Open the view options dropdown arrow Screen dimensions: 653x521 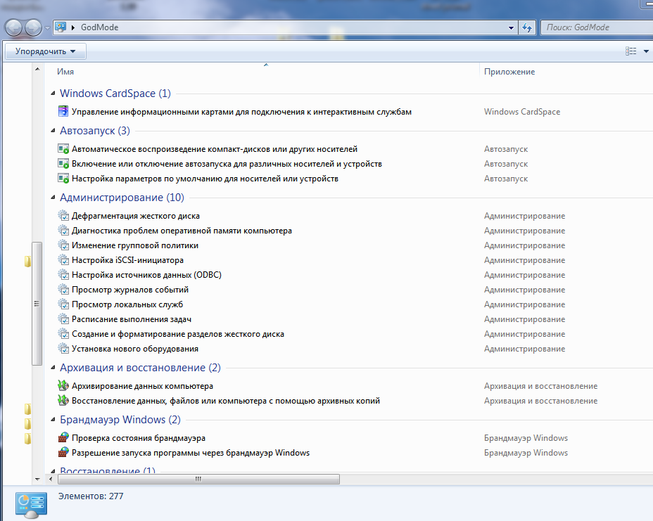click(646, 51)
